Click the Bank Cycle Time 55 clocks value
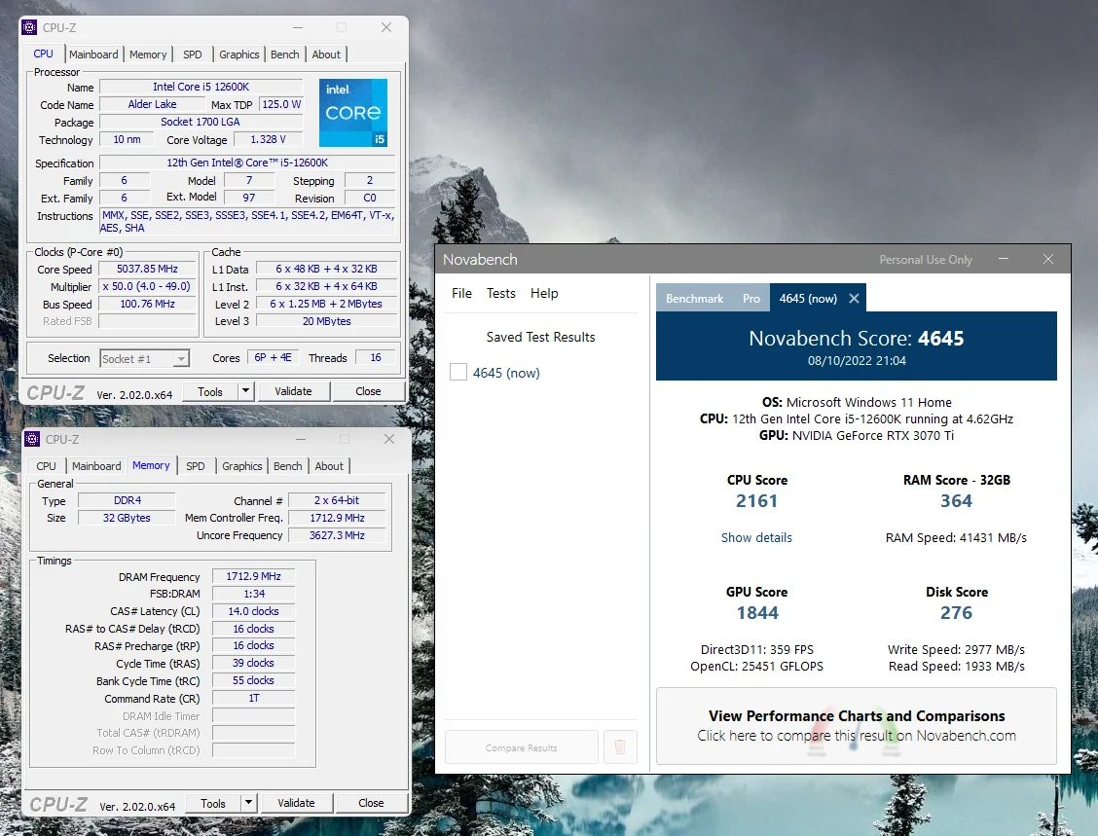The height and width of the screenshot is (836, 1098). (x=253, y=680)
